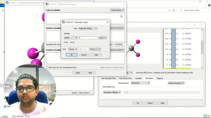Click the Select Atom 1 status text

[x=84, y=92]
